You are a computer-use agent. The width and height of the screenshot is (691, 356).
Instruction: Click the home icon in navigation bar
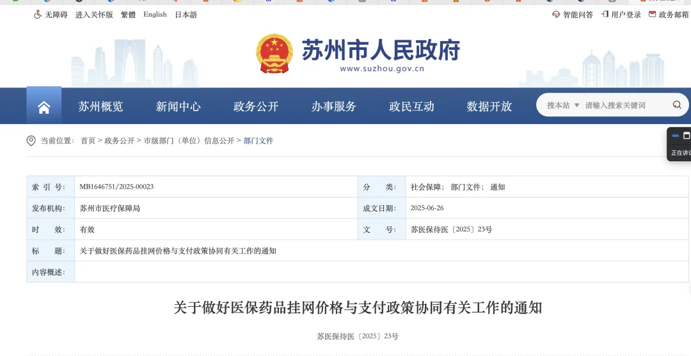pyautogui.click(x=44, y=107)
